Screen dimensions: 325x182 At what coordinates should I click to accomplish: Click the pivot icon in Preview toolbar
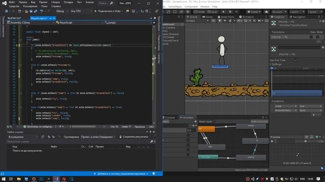(x=311, y=137)
